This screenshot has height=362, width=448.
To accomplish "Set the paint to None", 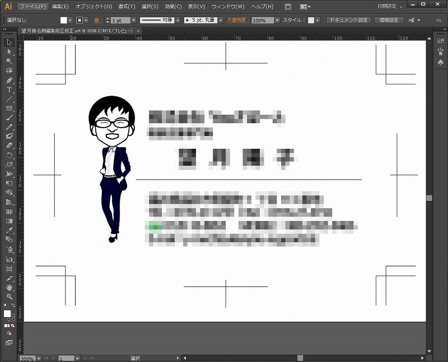I will (x=13, y=325).
